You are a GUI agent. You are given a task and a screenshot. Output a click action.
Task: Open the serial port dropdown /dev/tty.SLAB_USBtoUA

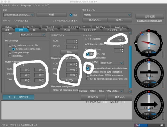19,15
